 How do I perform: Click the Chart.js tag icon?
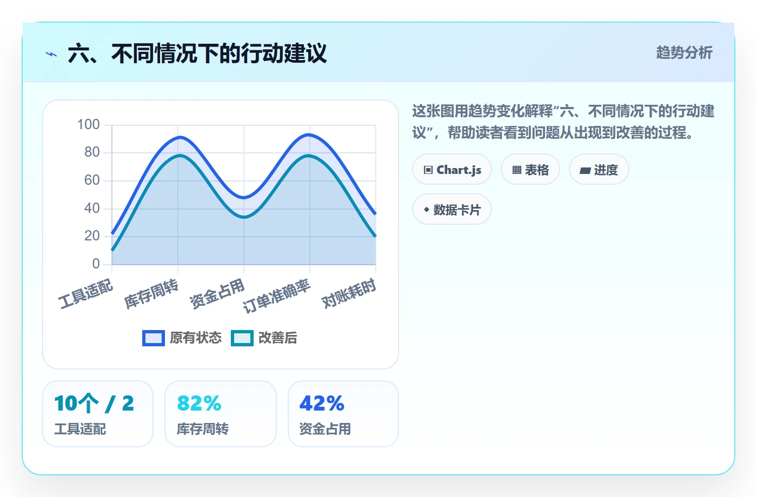[428, 170]
